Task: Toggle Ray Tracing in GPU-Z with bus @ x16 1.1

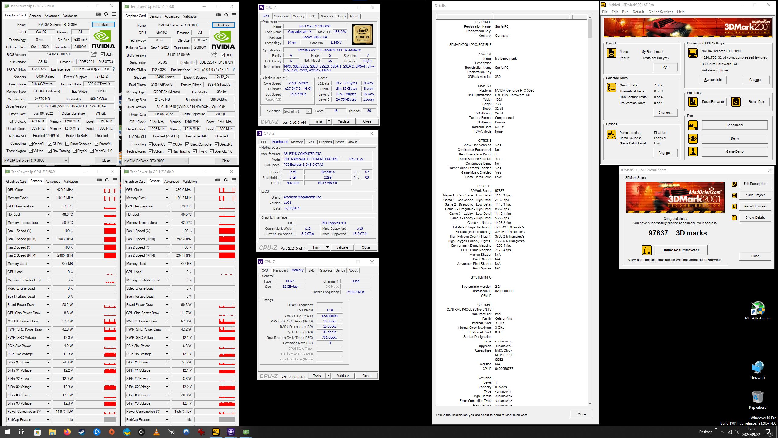Action: pyautogui.click(x=170, y=151)
